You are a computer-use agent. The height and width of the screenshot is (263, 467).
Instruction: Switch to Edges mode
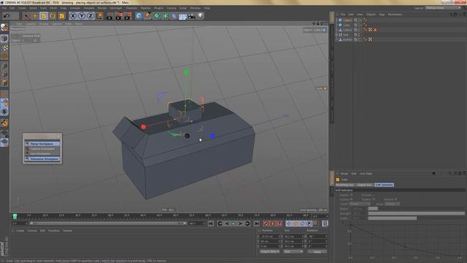point(4,74)
